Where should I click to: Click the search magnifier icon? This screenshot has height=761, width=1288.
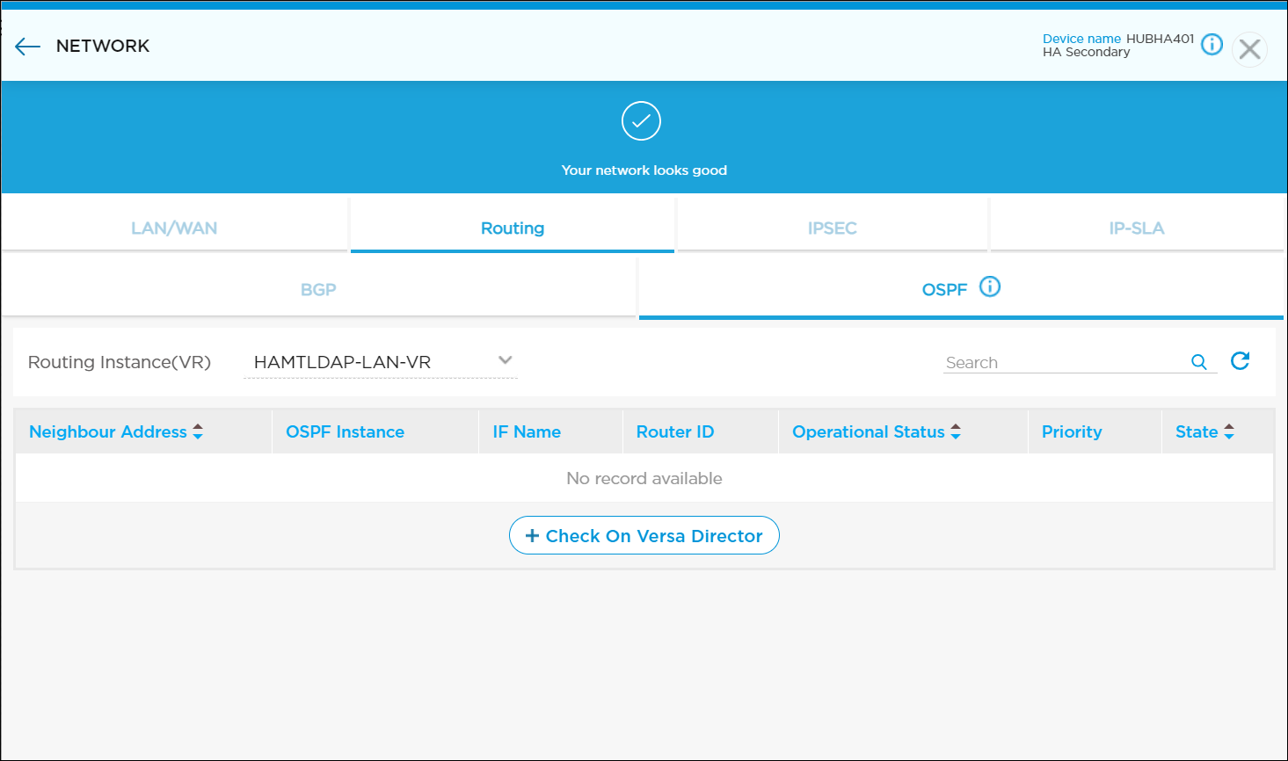coord(1198,362)
